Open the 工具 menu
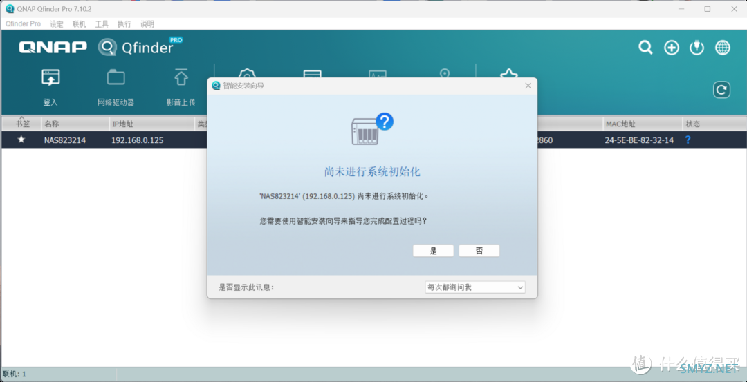The width and height of the screenshot is (747, 382). [x=102, y=23]
